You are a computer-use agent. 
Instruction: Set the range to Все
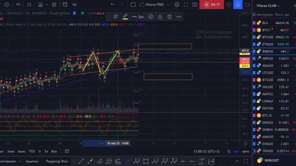point(54,151)
